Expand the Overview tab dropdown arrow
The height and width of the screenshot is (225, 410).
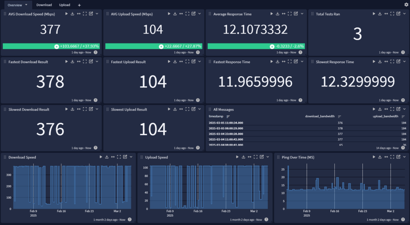26,5
